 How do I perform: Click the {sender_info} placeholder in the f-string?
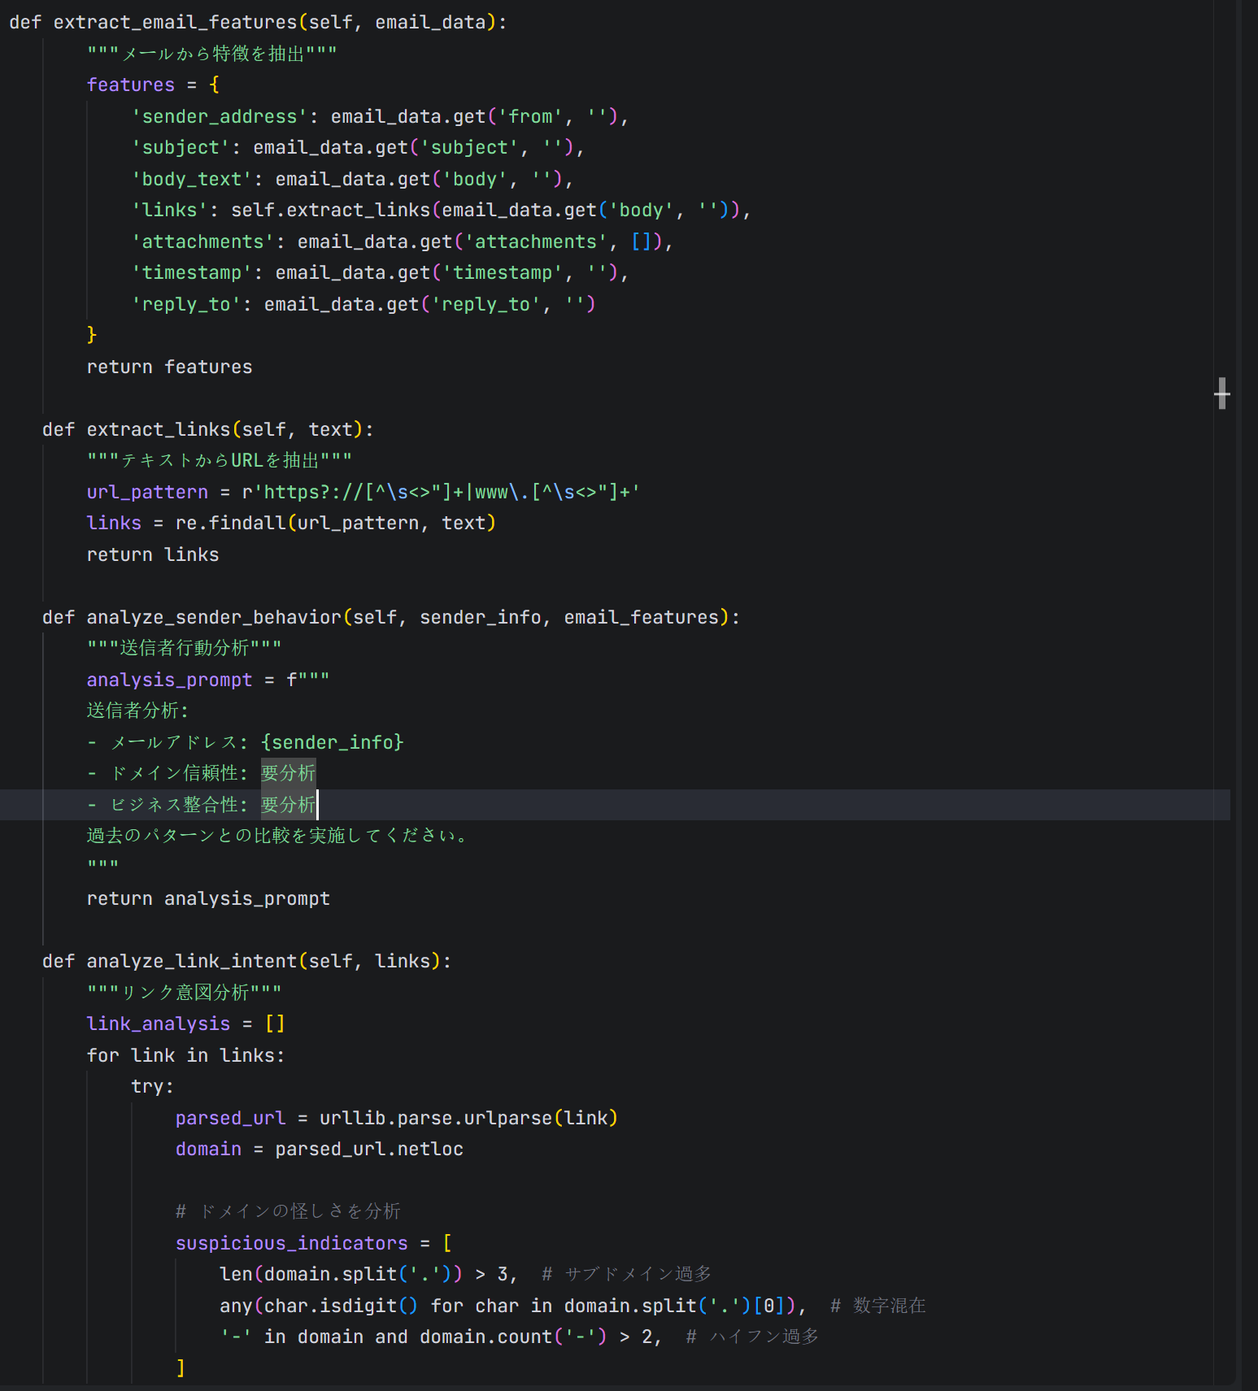(x=332, y=742)
